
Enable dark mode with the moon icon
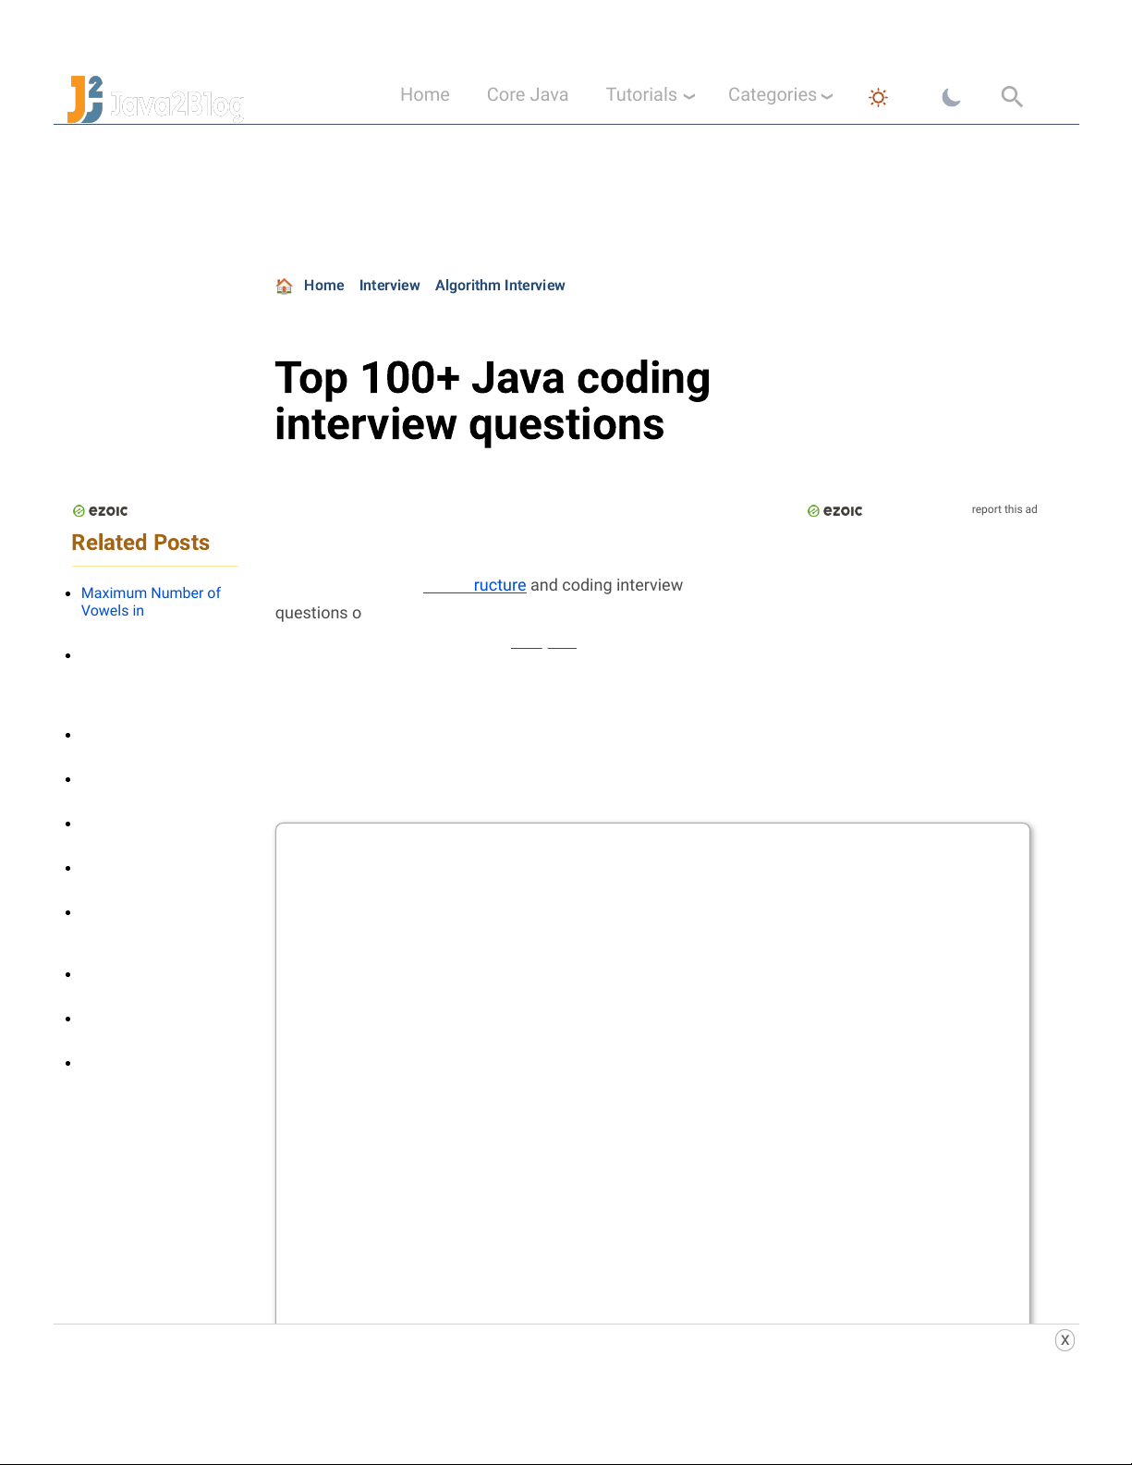pyautogui.click(x=951, y=97)
